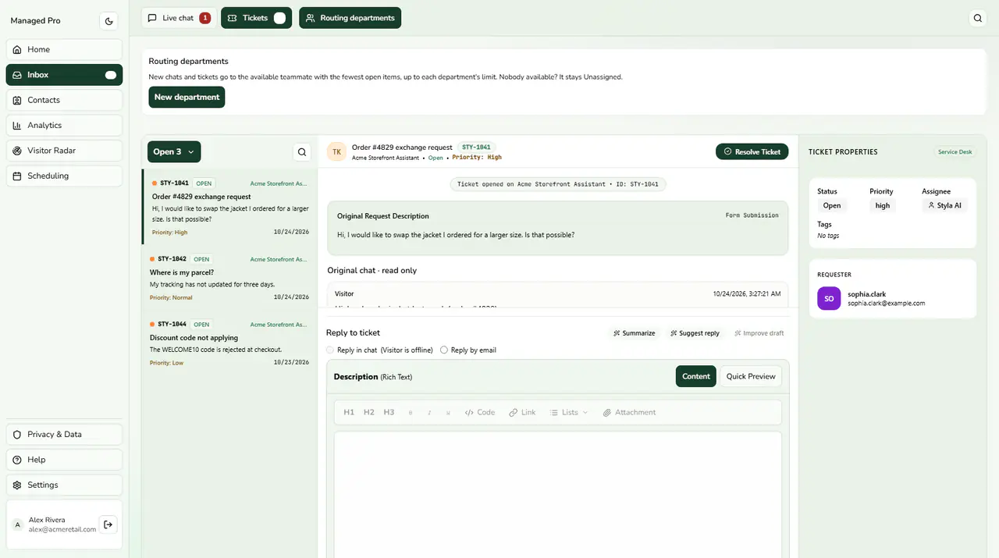Viewport: 999px width, 558px height.
Task: Toggle italic formatting in the description editor
Action: pos(429,412)
